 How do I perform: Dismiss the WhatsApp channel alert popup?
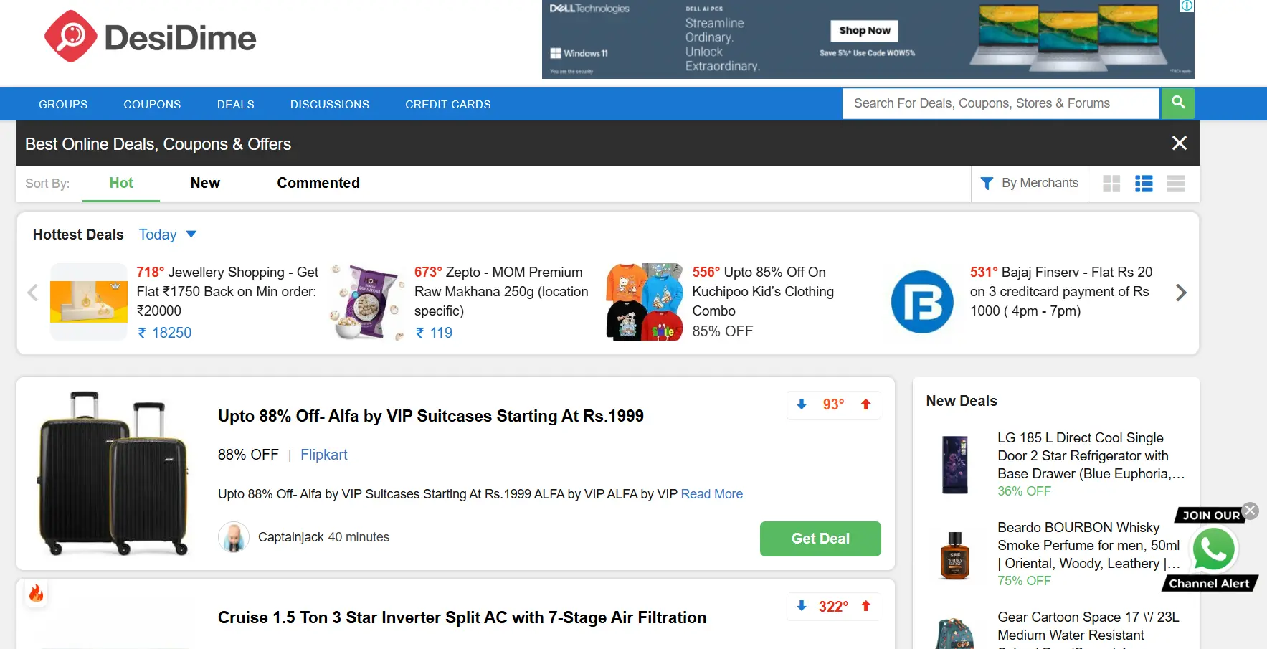1251,511
